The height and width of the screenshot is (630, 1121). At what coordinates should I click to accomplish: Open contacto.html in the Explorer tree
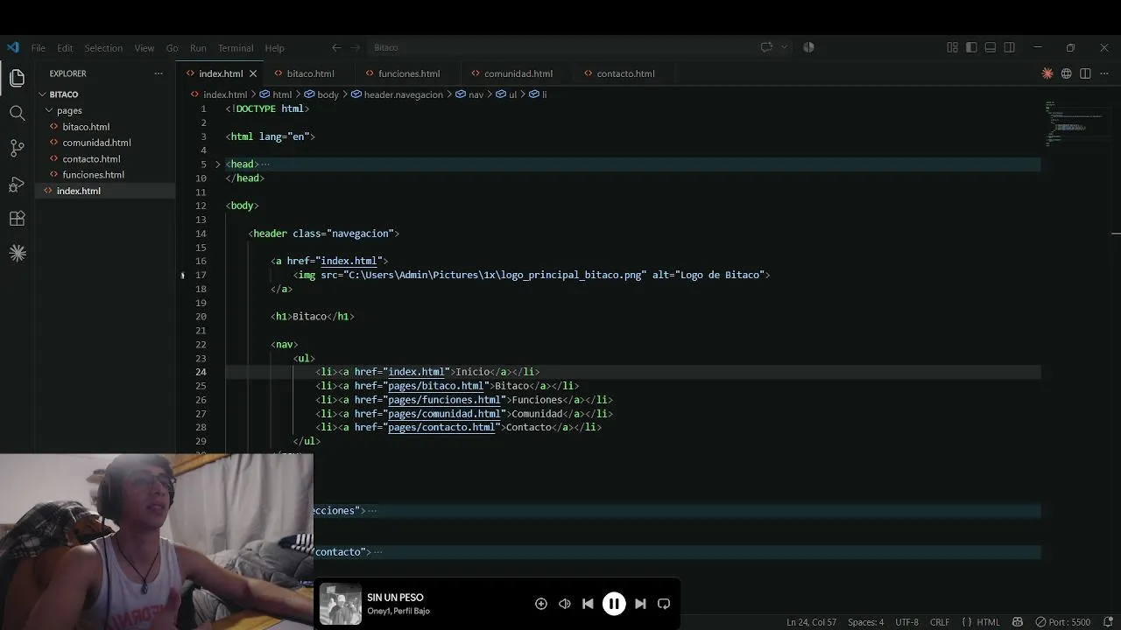click(91, 159)
